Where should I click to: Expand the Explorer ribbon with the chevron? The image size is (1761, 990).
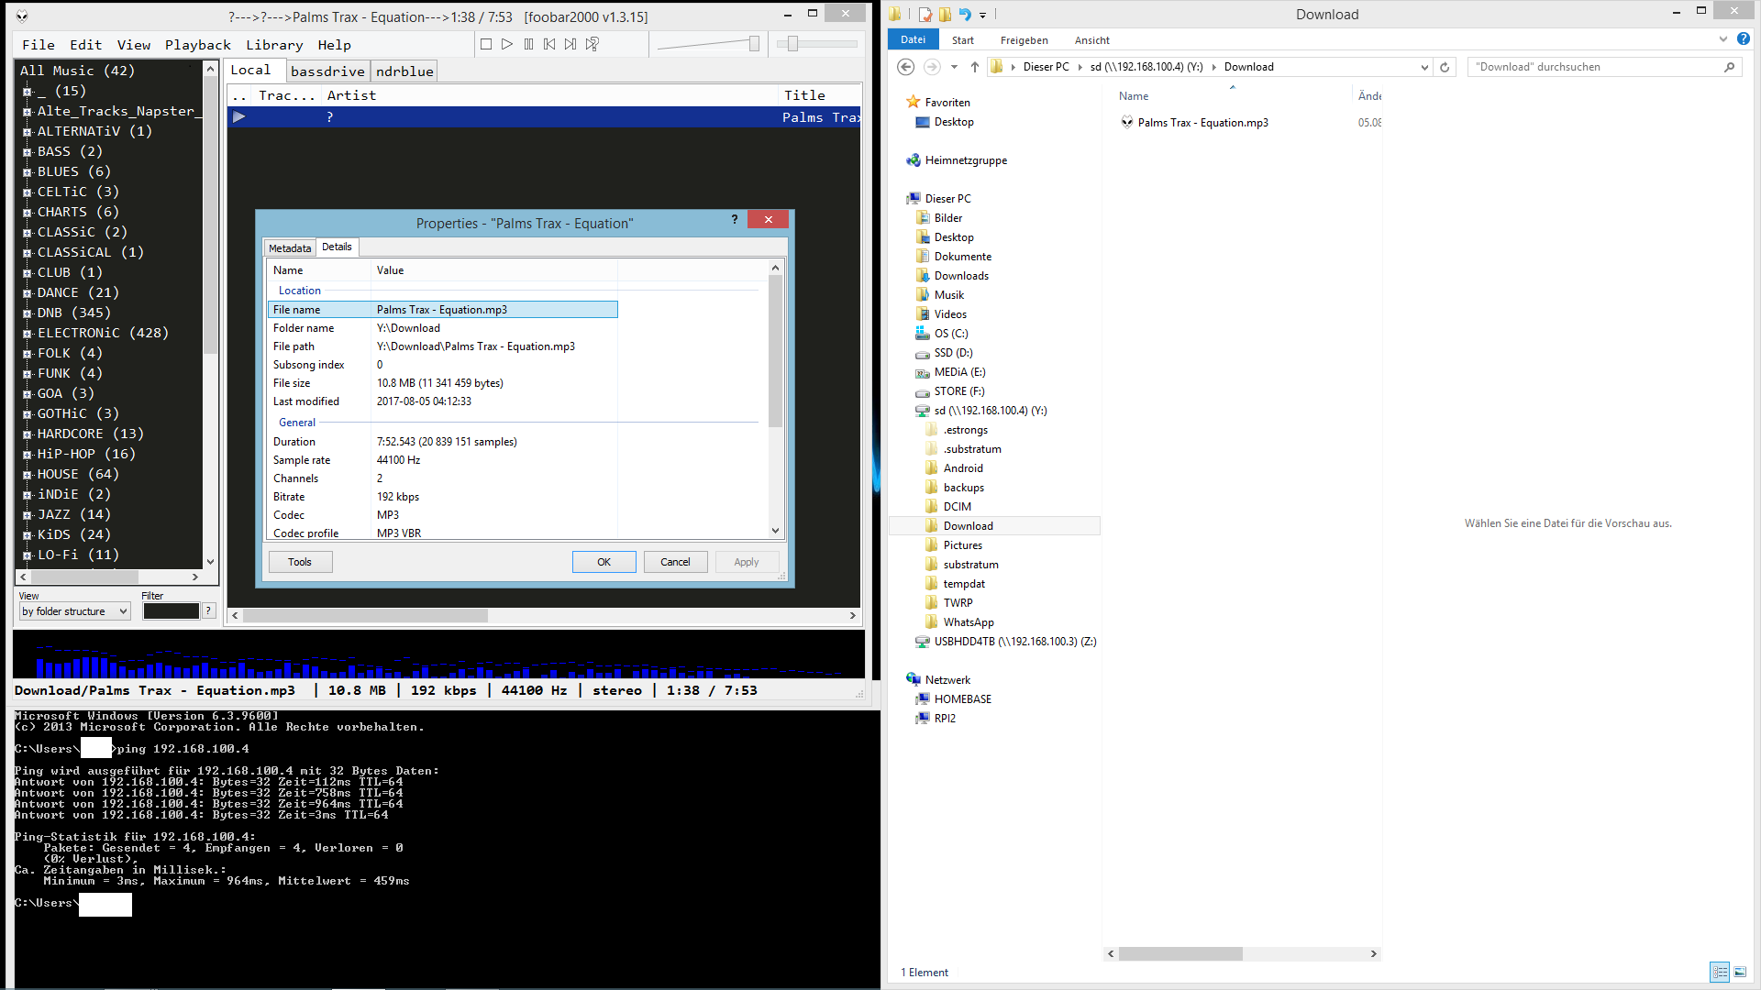click(x=1723, y=39)
